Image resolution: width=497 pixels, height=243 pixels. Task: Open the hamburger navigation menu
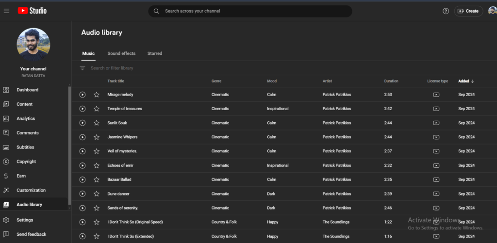pos(6,11)
